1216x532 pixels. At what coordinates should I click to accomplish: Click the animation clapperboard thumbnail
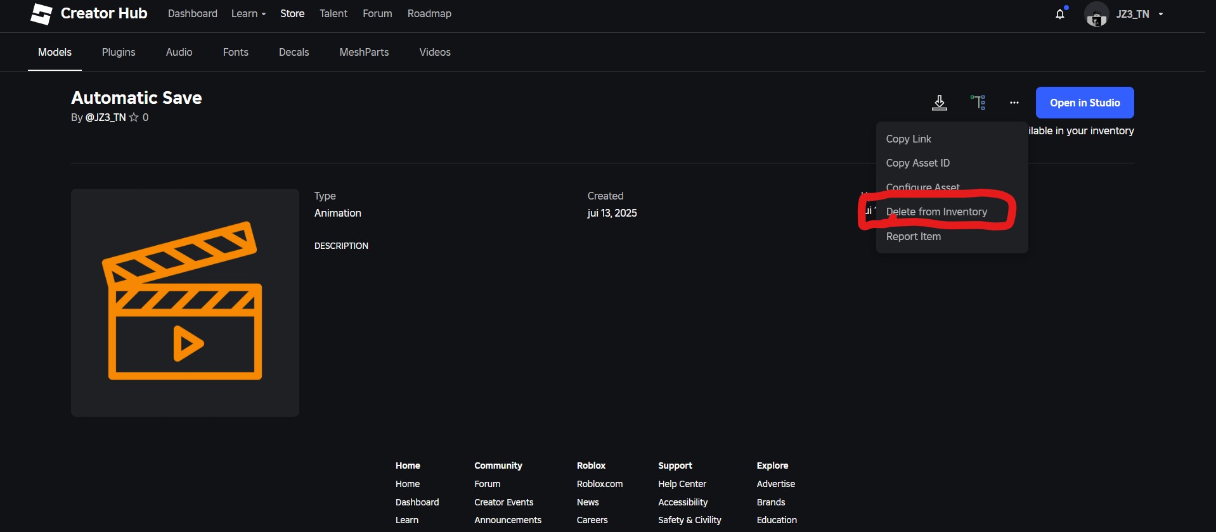pos(185,303)
